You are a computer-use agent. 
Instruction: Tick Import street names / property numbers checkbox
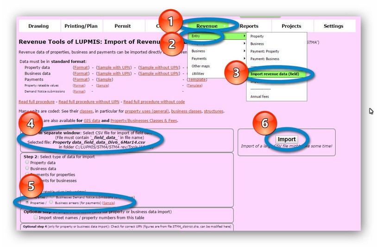pyautogui.click(x=36, y=217)
